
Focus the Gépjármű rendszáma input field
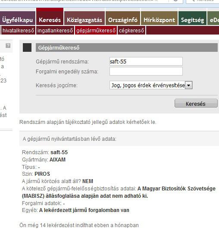[146, 61]
